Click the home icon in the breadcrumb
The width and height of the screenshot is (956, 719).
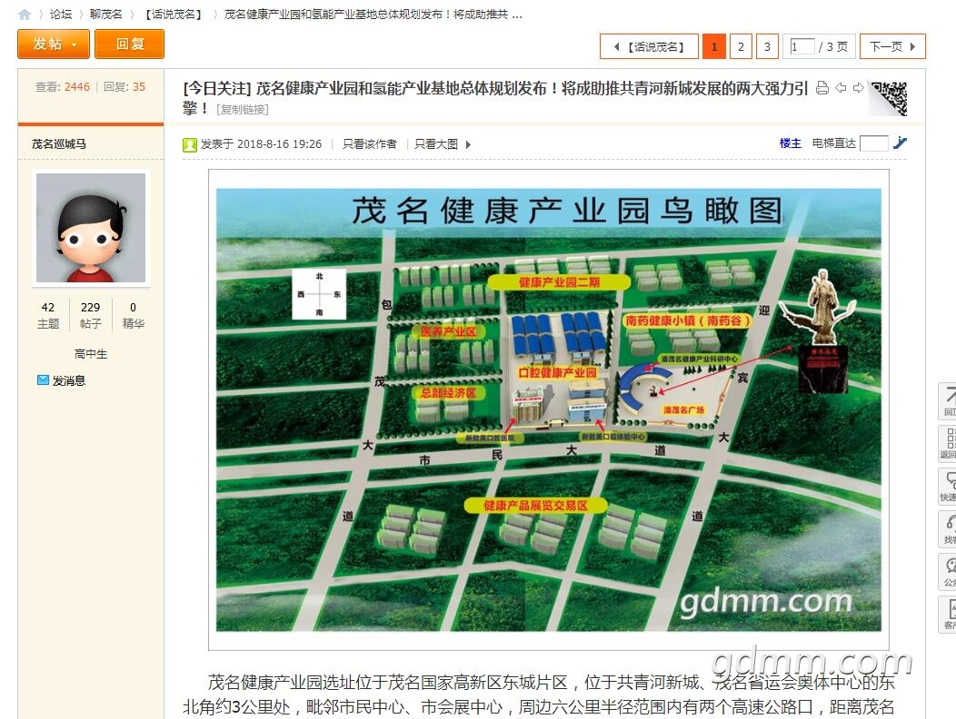pos(25,15)
